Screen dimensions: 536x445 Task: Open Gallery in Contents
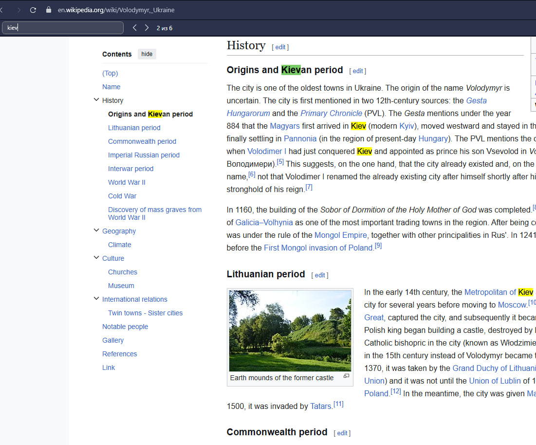pos(113,341)
